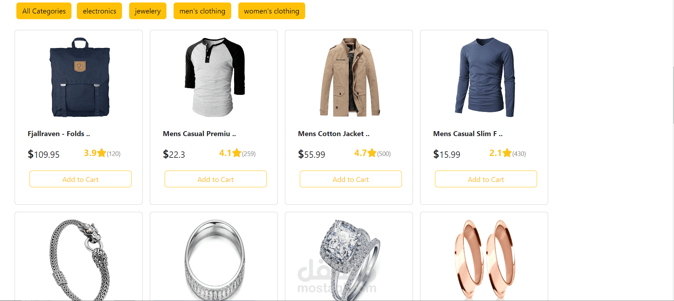Screen dimensions: 674x301
Task: Select the All Categories filter
Action: pyautogui.click(x=44, y=11)
